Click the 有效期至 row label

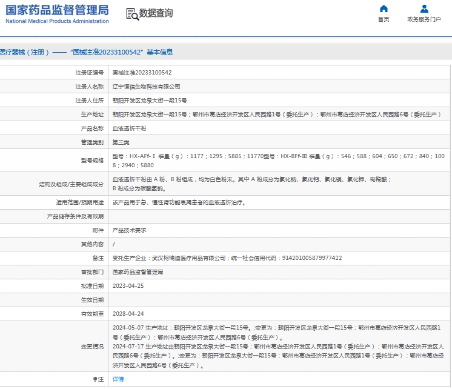[x=92, y=314]
